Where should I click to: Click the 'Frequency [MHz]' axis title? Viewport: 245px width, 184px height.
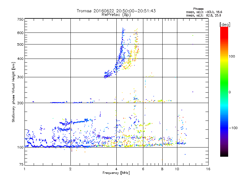tap(116, 173)
